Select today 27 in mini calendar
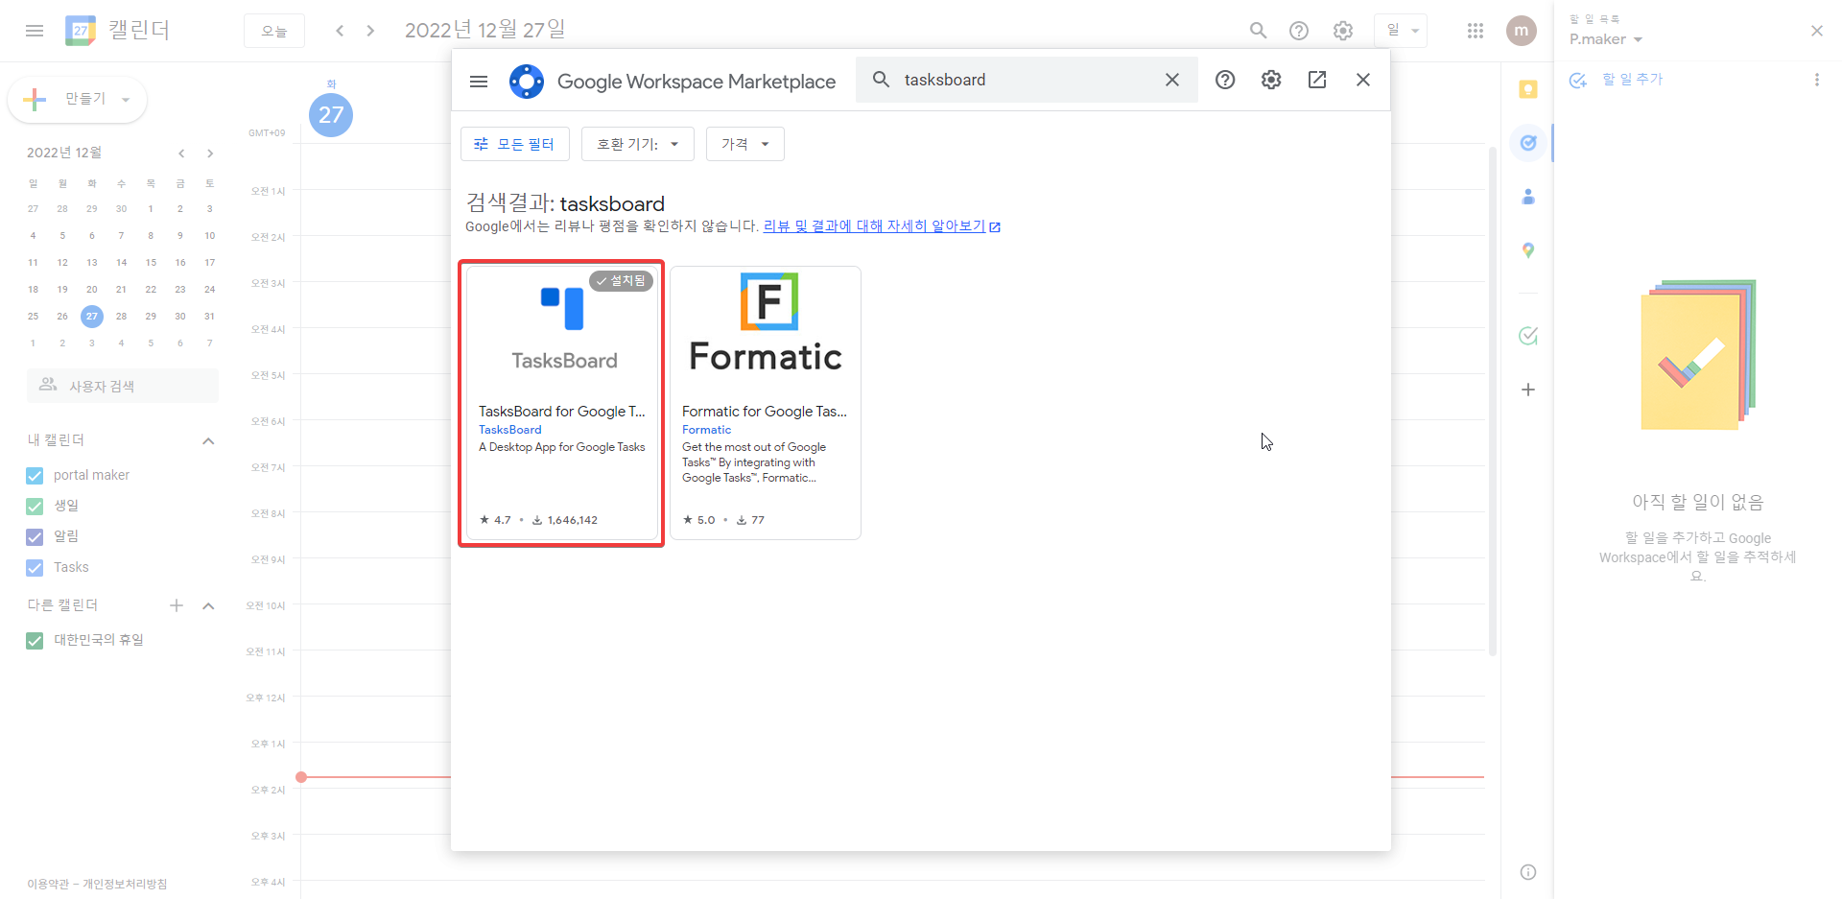This screenshot has width=1842, height=899. tap(92, 316)
